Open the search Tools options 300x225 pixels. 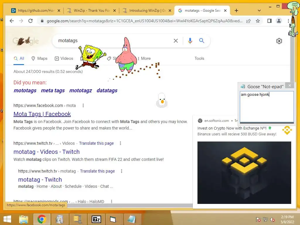pyautogui.click(x=199, y=58)
